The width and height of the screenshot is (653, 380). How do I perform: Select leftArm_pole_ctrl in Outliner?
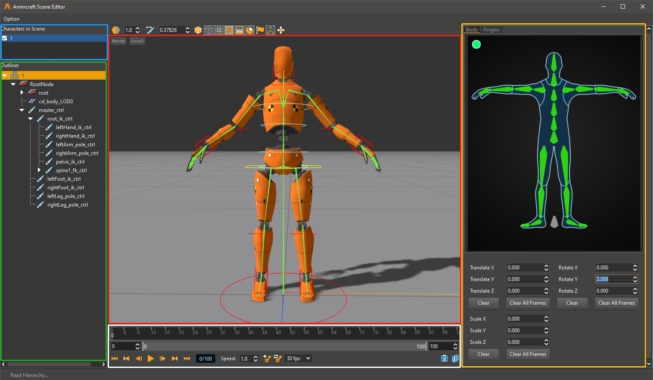75,145
